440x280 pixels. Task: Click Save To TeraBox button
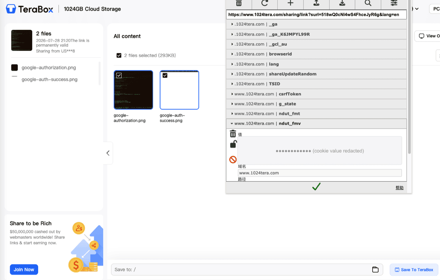(414, 269)
